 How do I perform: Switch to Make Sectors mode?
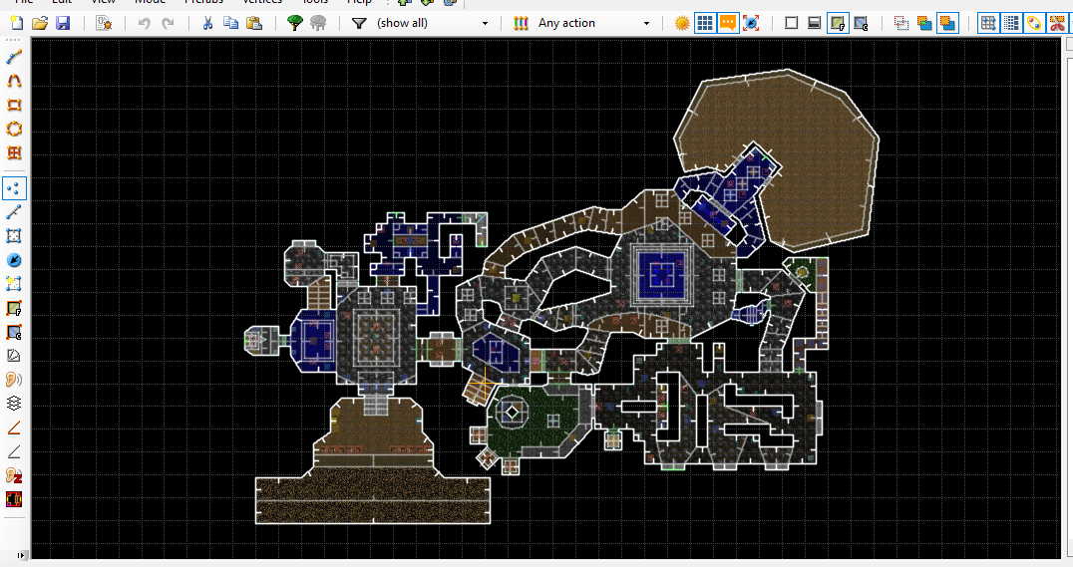[x=14, y=284]
